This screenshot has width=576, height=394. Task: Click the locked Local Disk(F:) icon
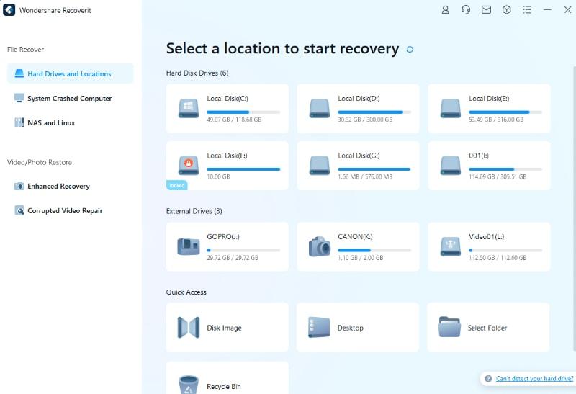[189, 164]
